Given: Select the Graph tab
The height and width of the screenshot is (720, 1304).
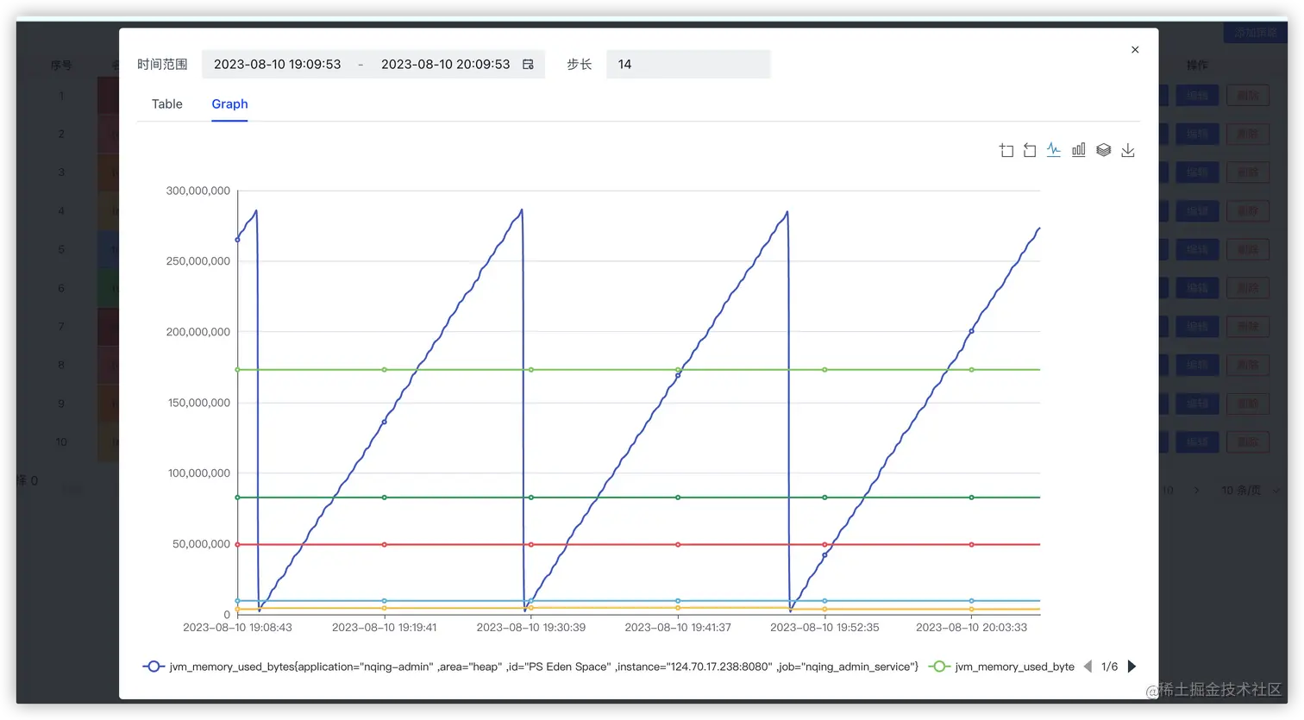Looking at the screenshot, I should pyautogui.click(x=229, y=103).
